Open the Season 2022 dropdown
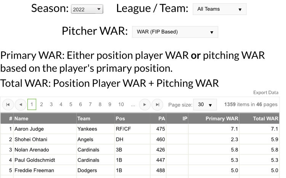This screenshot has width=286, height=178. (87, 9)
